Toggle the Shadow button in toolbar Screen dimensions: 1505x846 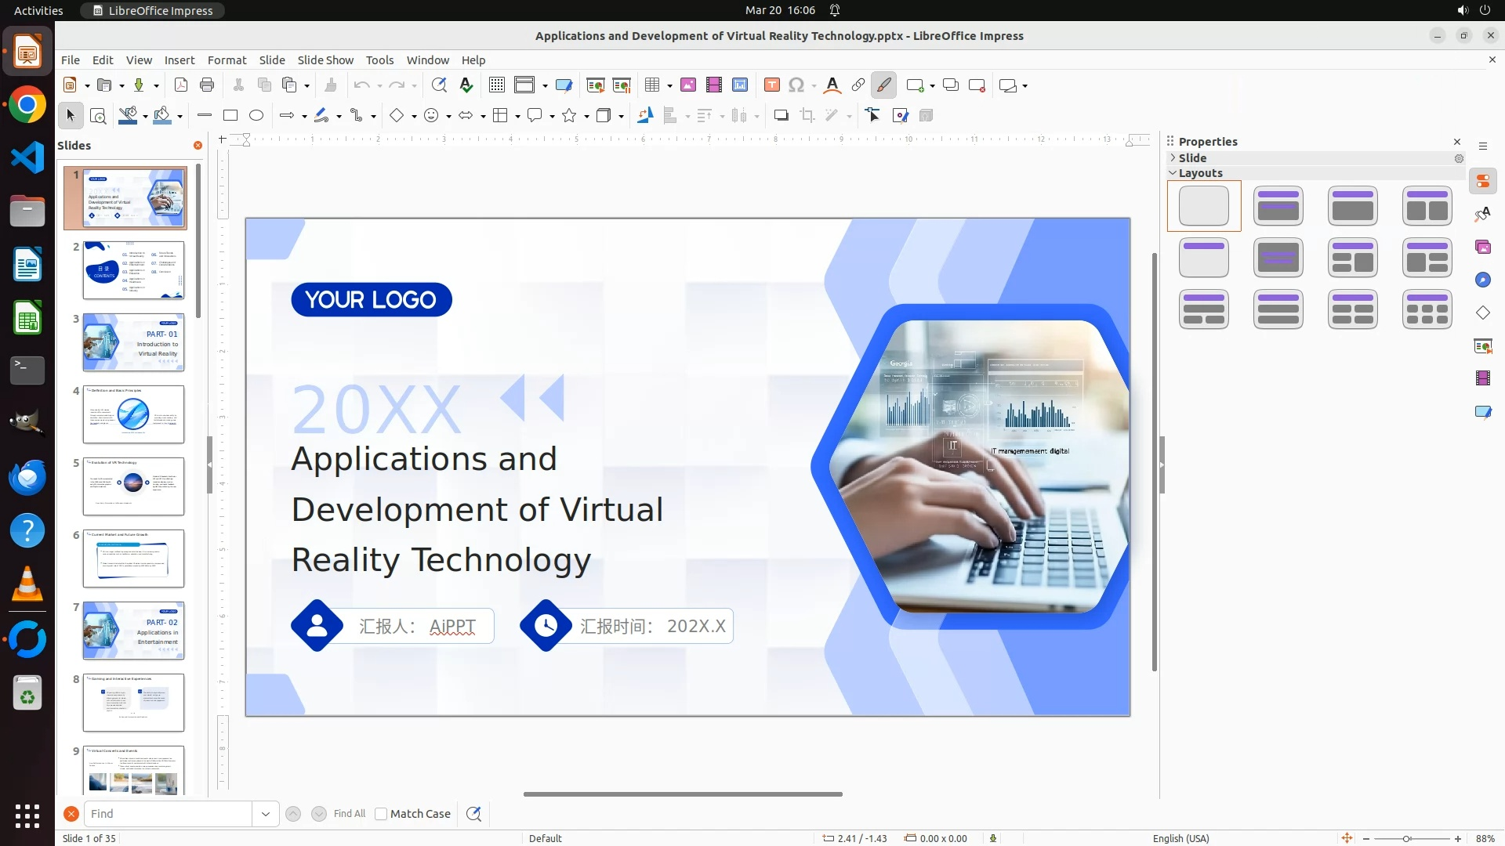(781, 115)
